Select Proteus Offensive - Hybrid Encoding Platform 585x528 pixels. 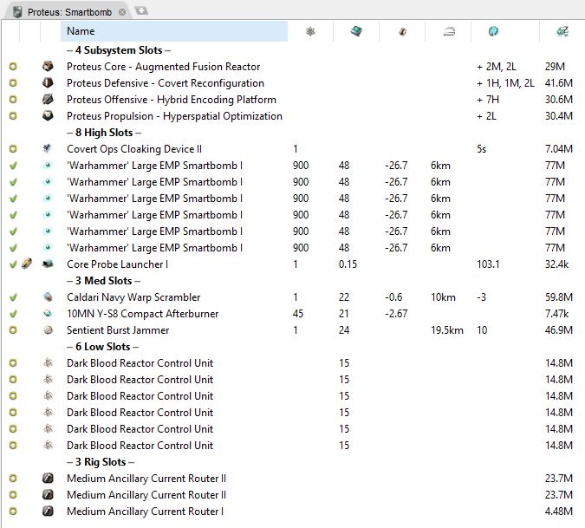pos(172,99)
